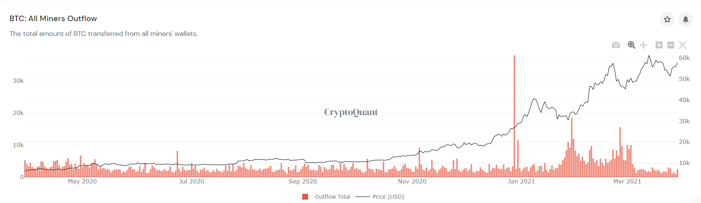Click the red Outflow Total legend swatch
Screen dimensions: 701x203
click(305, 197)
